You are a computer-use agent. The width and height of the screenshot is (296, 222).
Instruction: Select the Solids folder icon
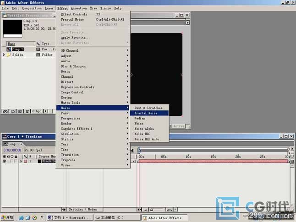[x=9, y=54]
